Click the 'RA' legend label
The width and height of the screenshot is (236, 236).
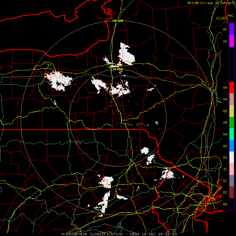(225, 134)
